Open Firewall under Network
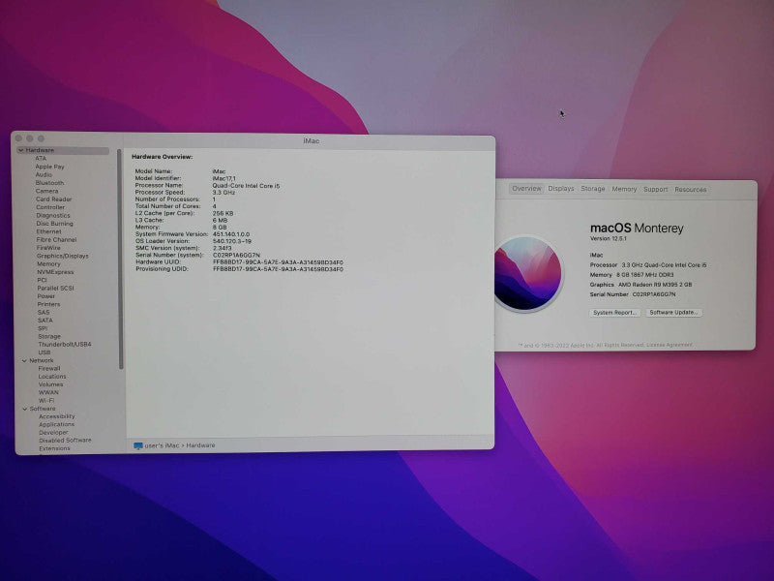Image resolution: width=774 pixels, height=581 pixels. tap(49, 368)
